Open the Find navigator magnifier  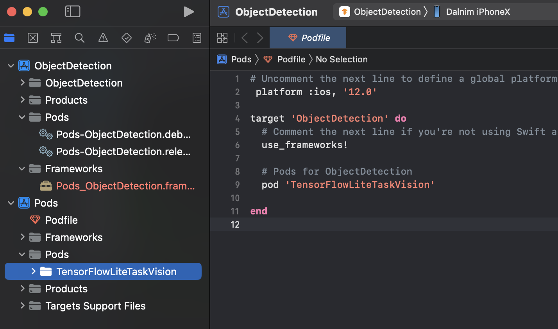point(80,38)
